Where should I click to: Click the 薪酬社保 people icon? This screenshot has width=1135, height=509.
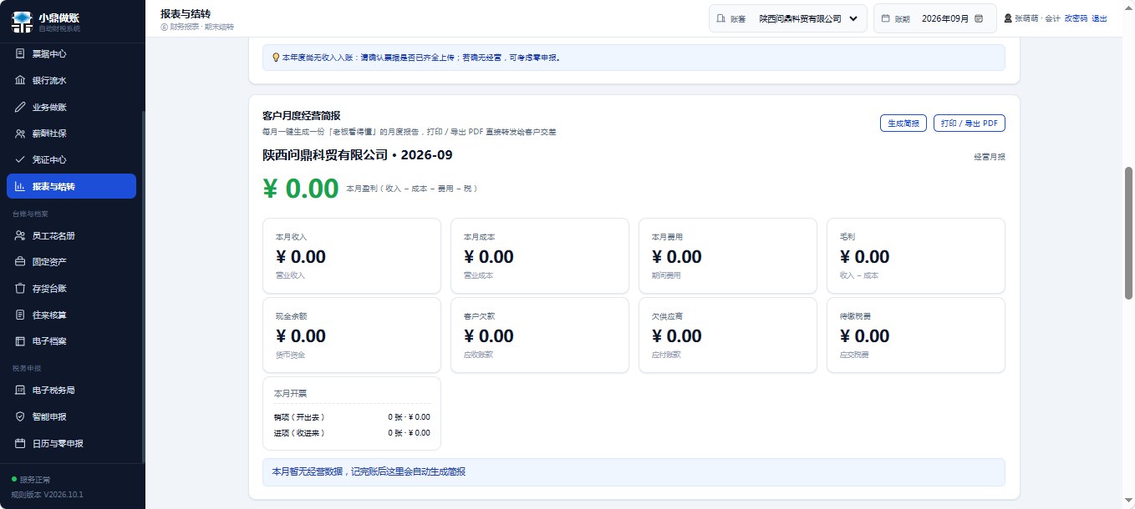[21, 134]
